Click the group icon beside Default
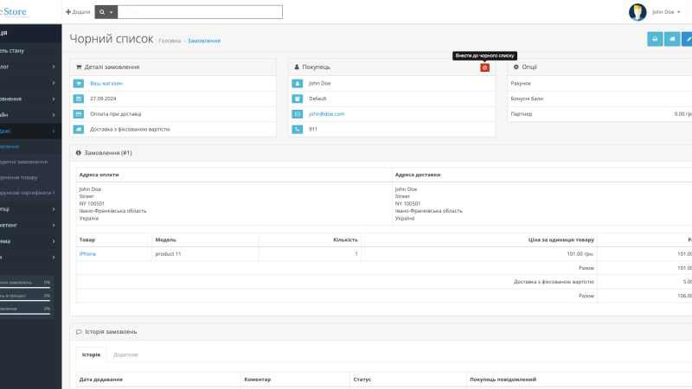Viewport: 692px width, 389px height. tap(298, 99)
